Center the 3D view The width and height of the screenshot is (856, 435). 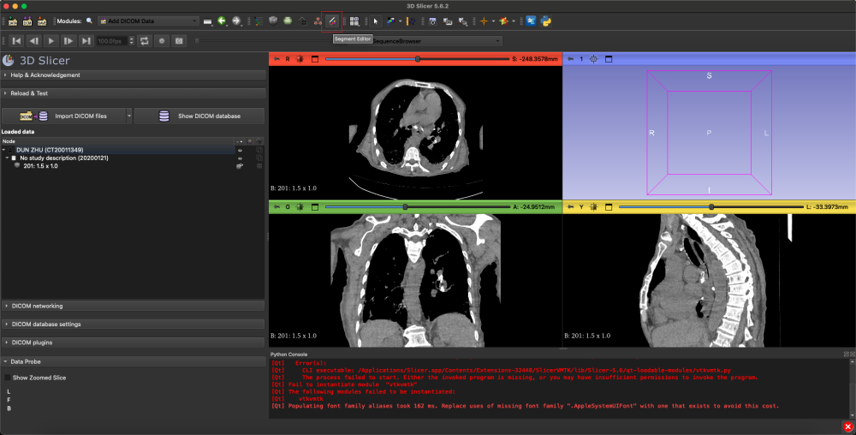point(593,59)
